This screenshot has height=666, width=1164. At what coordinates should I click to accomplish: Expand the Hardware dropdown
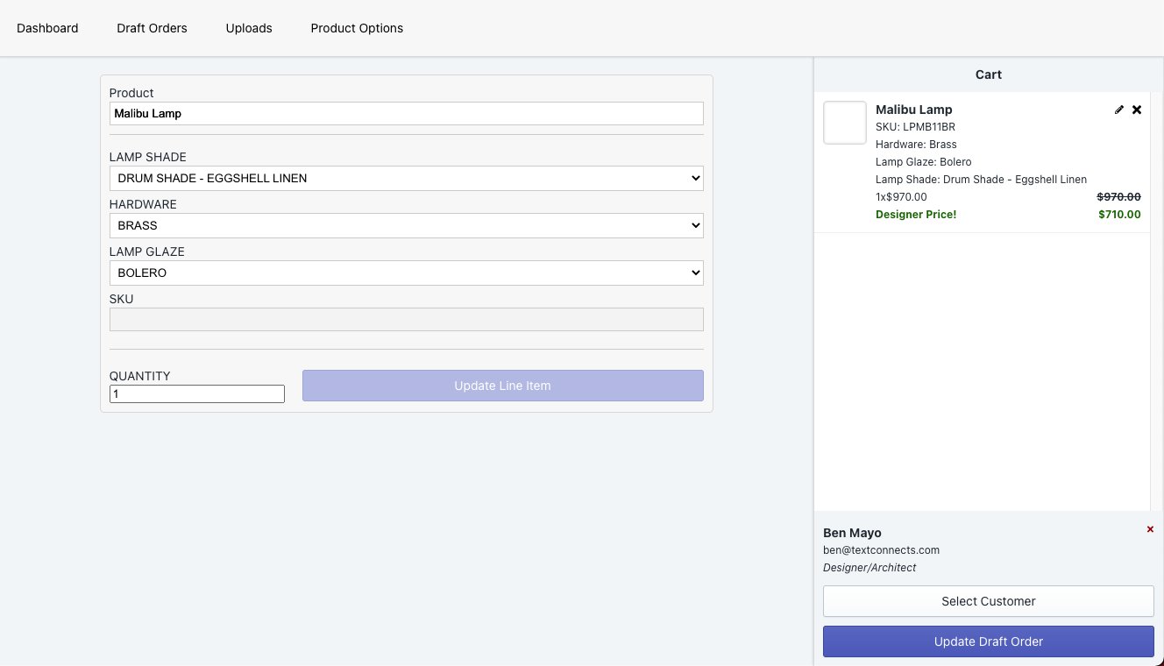tap(406, 225)
